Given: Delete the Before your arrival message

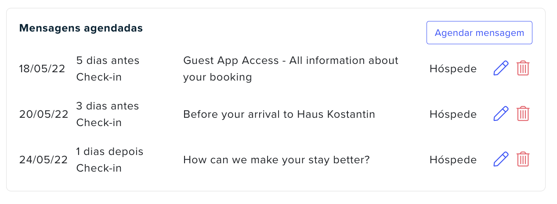Looking at the screenshot, I should coord(523,114).
